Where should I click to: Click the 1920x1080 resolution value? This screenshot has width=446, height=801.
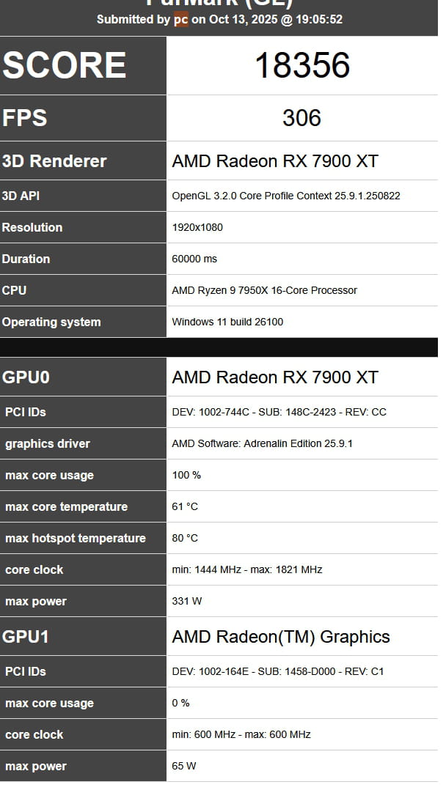tap(197, 227)
